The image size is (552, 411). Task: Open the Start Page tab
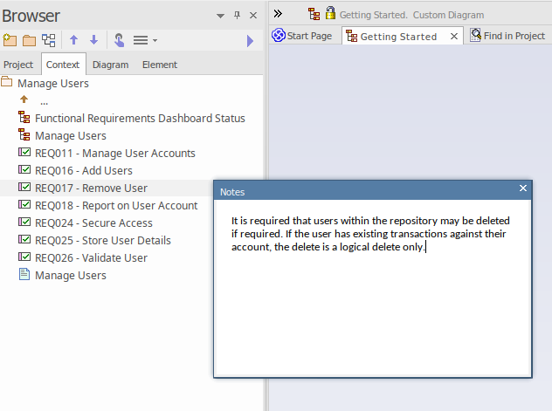tap(302, 36)
